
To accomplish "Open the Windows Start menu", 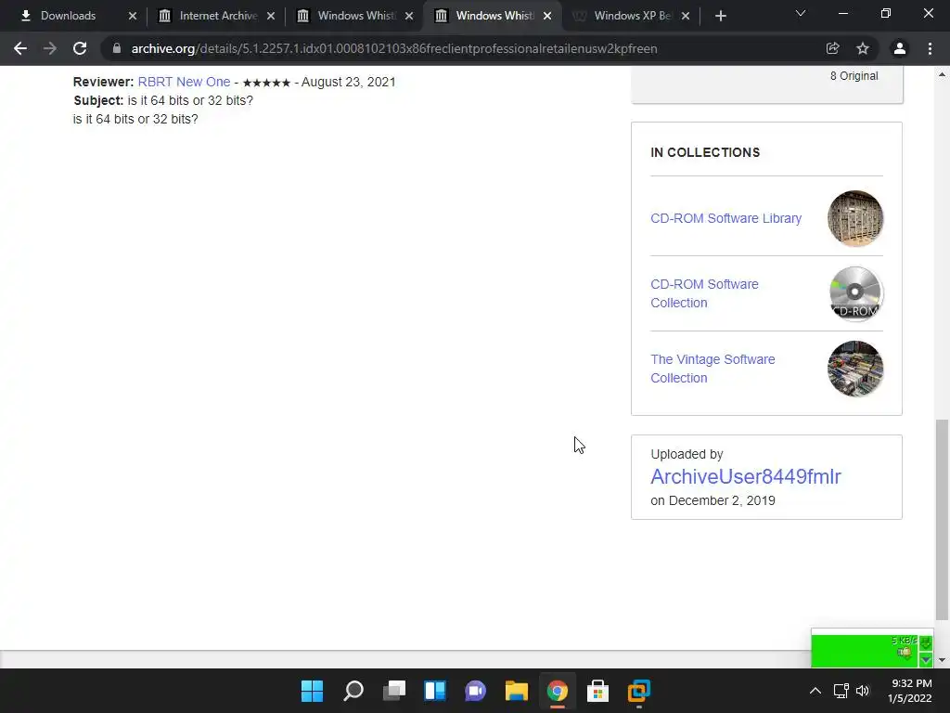I will click(x=312, y=691).
